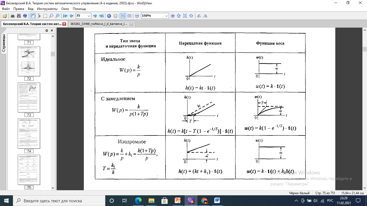Open page 74 thumbnail
The image size is (367, 206).
click(x=29, y=134)
